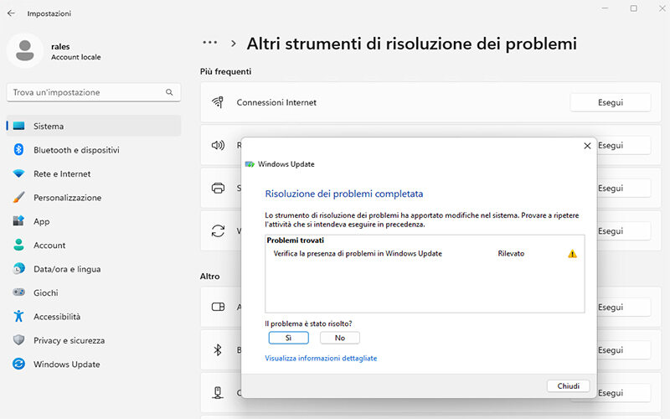Image resolution: width=670 pixels, height=419 pixels.
Task: Click the circular sync arrows troubleshooter icon
Action: [x=218, y=231]
